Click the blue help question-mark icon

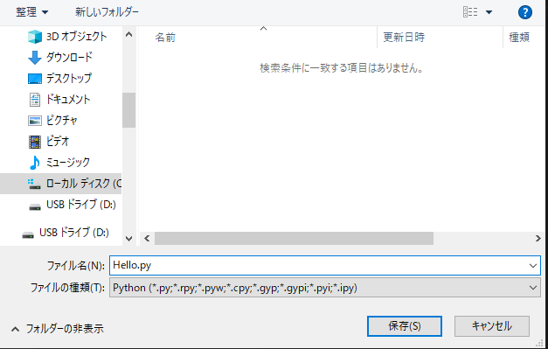[x=525, y=12]
